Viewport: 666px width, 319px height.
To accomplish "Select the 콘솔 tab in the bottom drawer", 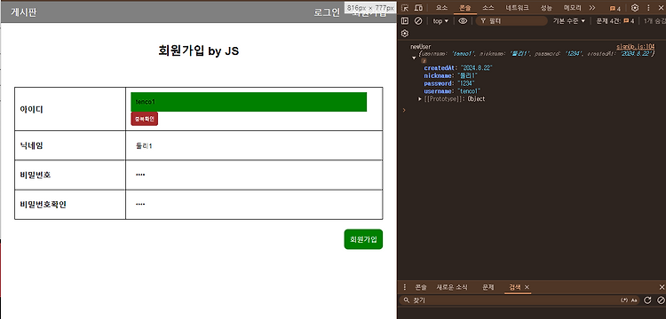I will coord(421,287).
